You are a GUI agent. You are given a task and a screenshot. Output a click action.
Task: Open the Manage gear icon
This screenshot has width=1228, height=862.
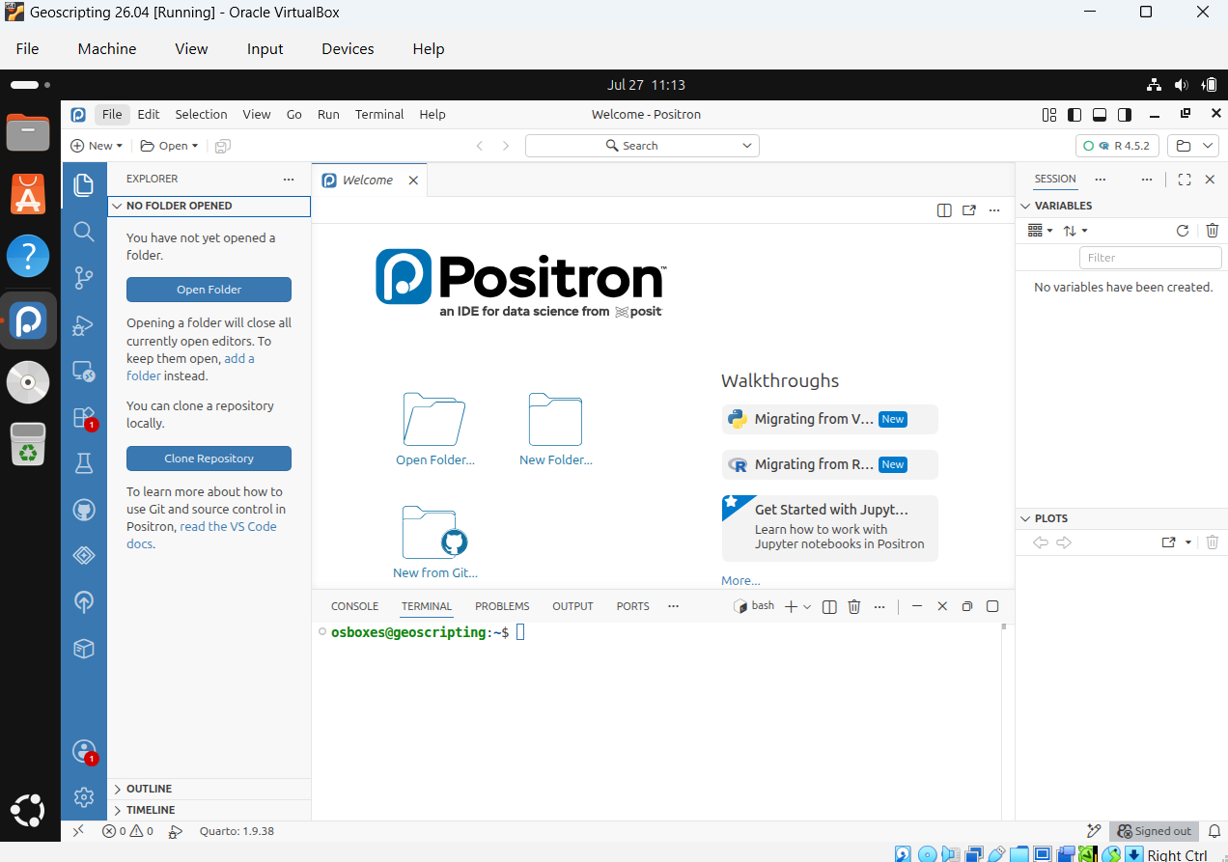[x=84, y=797]
